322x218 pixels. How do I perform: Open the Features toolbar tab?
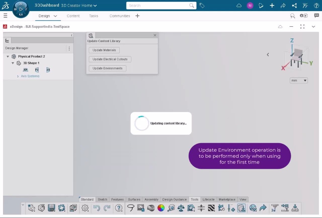[x=117, y=199]
